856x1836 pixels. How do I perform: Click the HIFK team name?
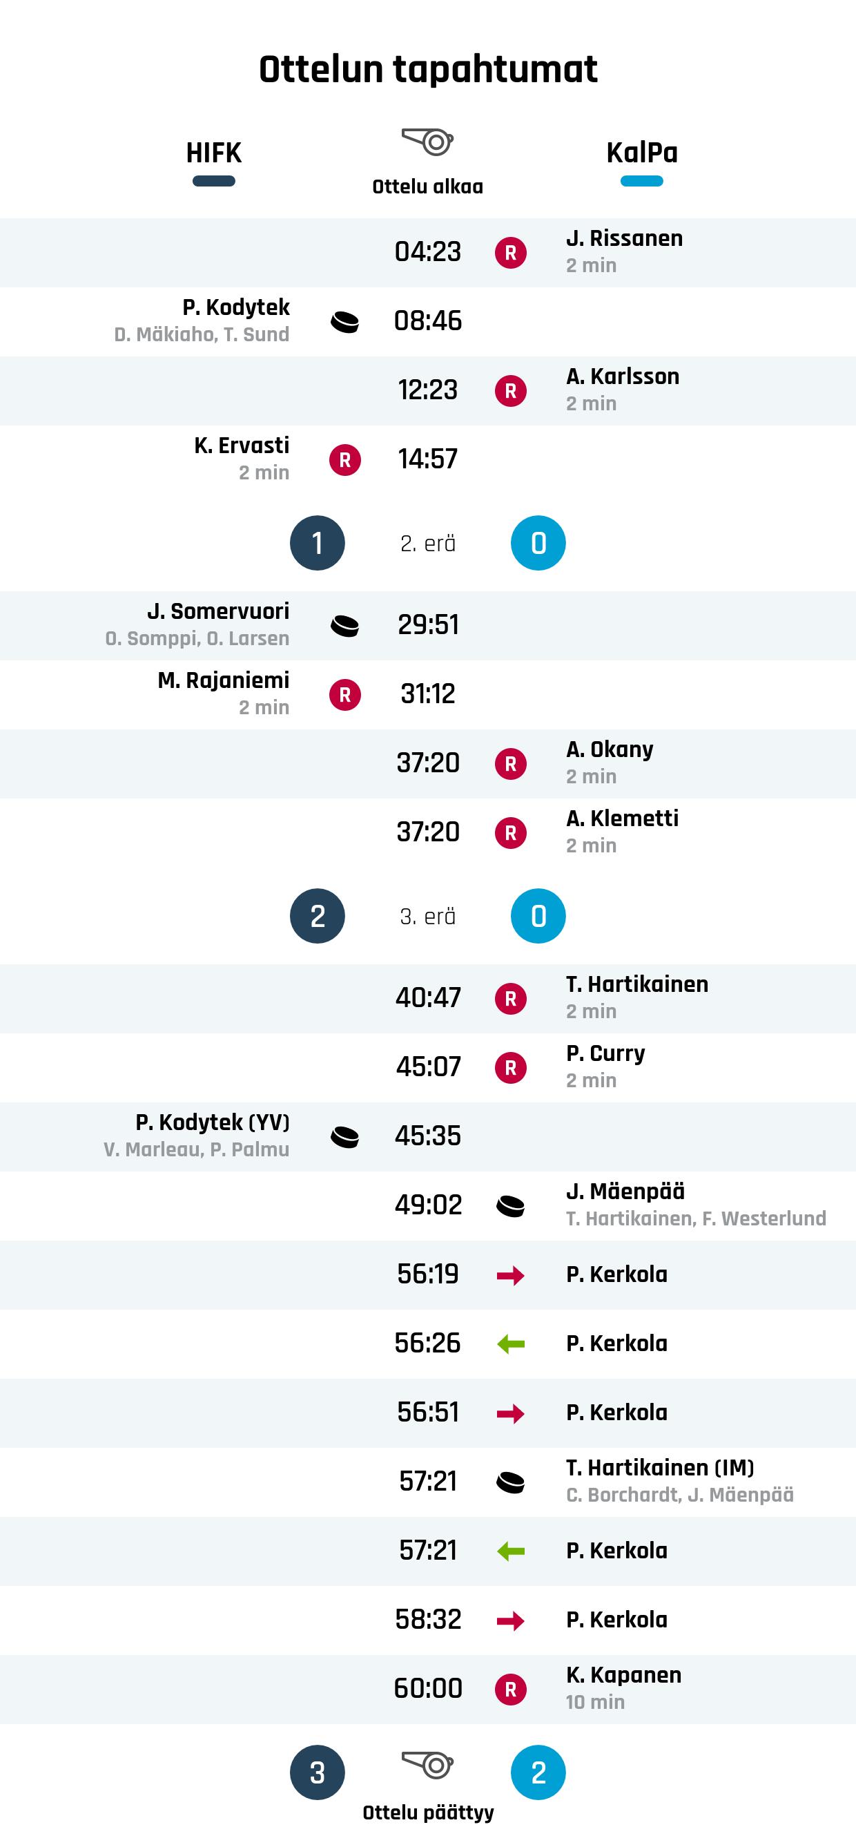pyautogui.click(x=213, y=153)
